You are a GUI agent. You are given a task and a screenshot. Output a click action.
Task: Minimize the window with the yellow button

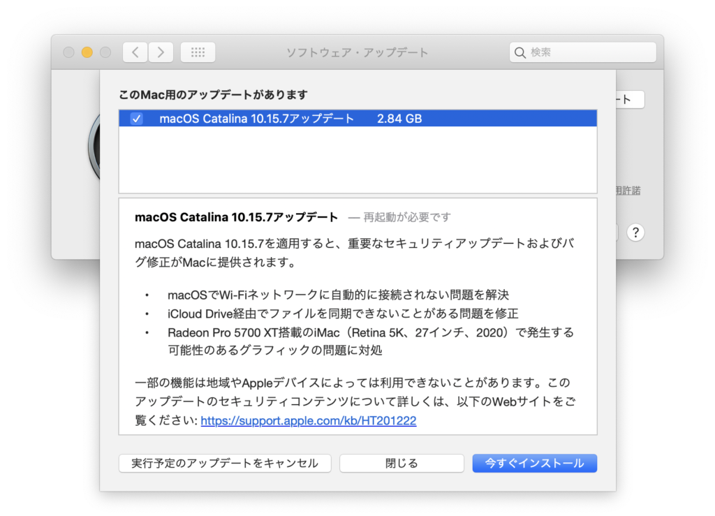pos(87,52)
